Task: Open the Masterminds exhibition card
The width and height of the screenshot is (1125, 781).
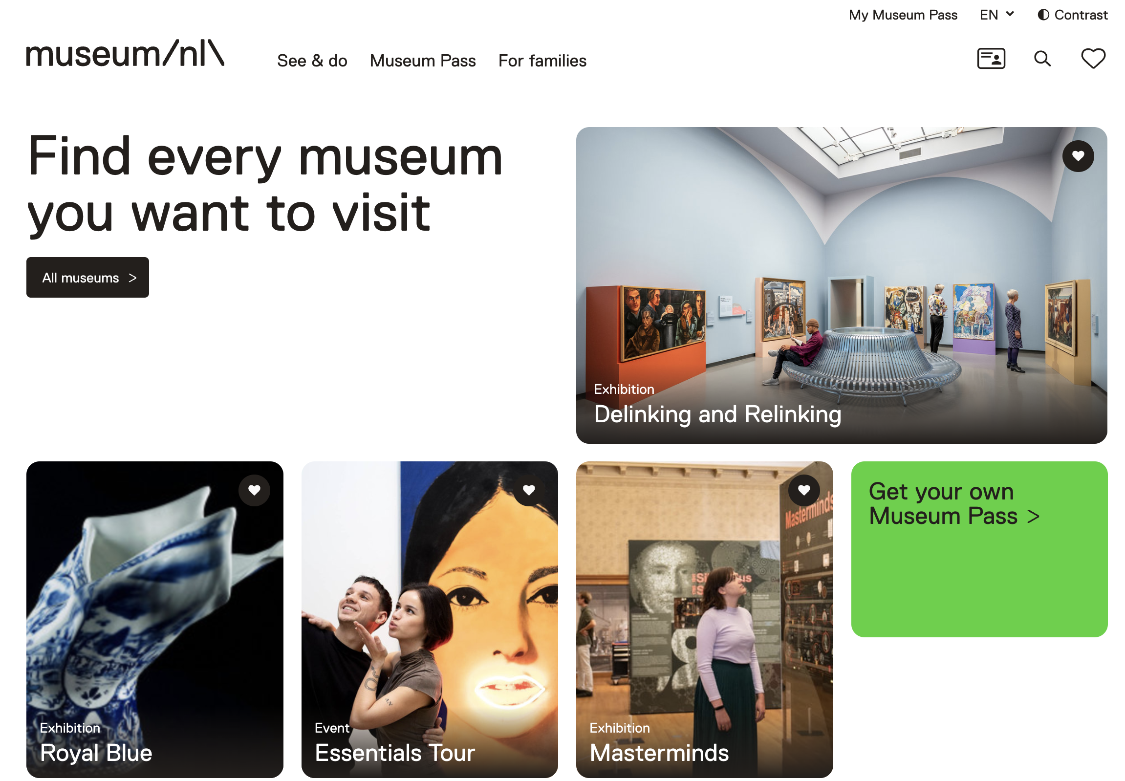Action: (705, 620)
